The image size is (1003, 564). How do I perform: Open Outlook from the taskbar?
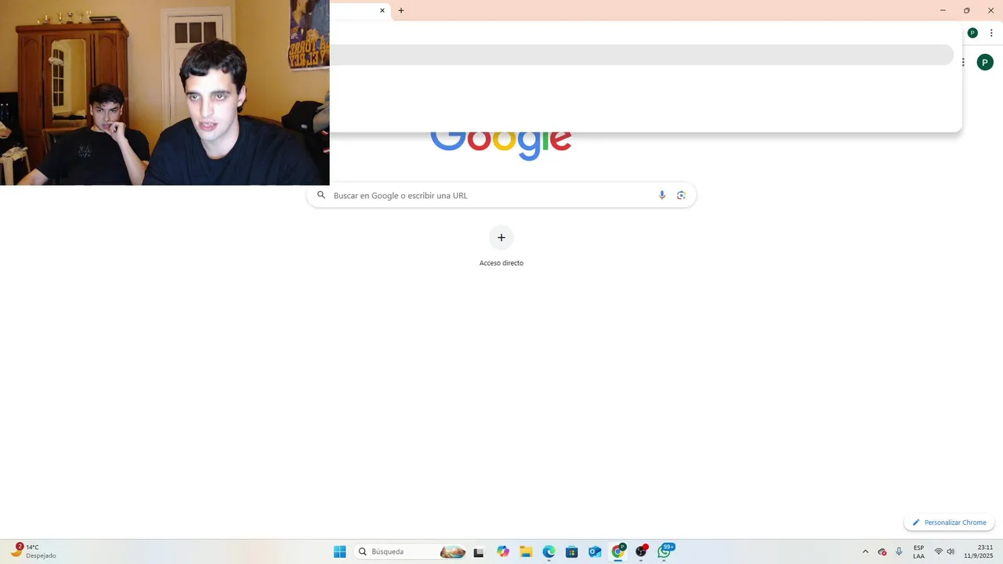[595, 551]
